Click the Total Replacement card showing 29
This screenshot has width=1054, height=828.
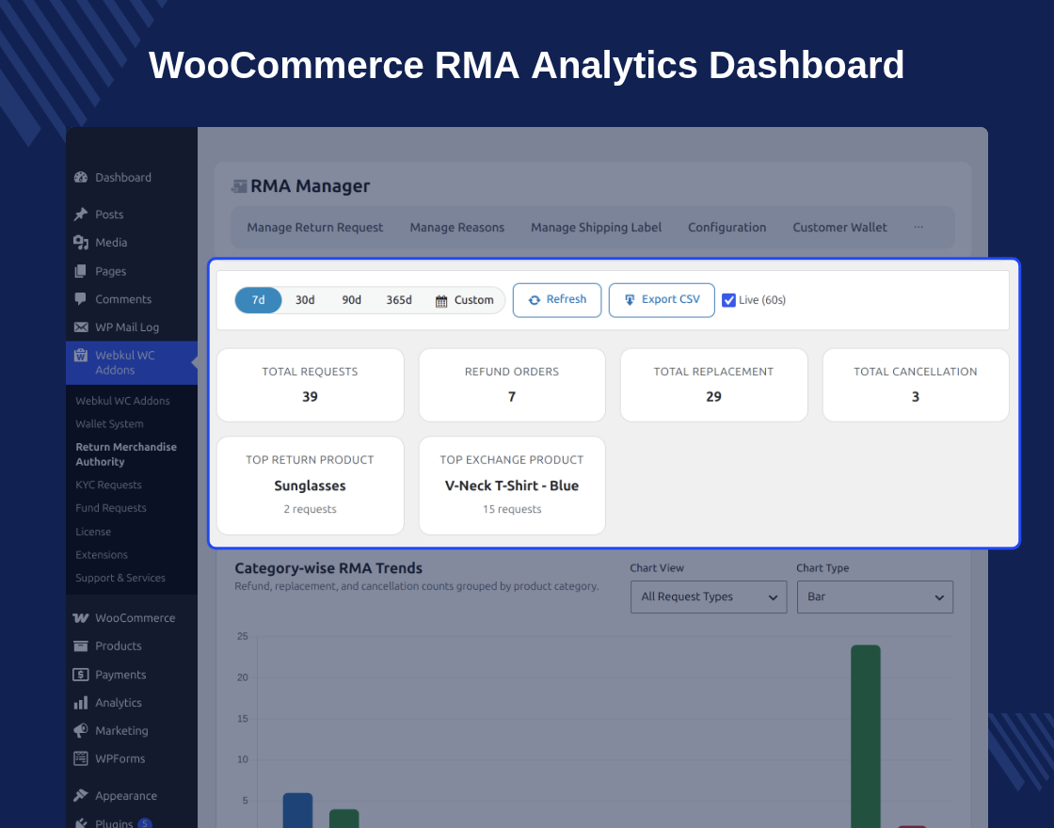point(714,385)
